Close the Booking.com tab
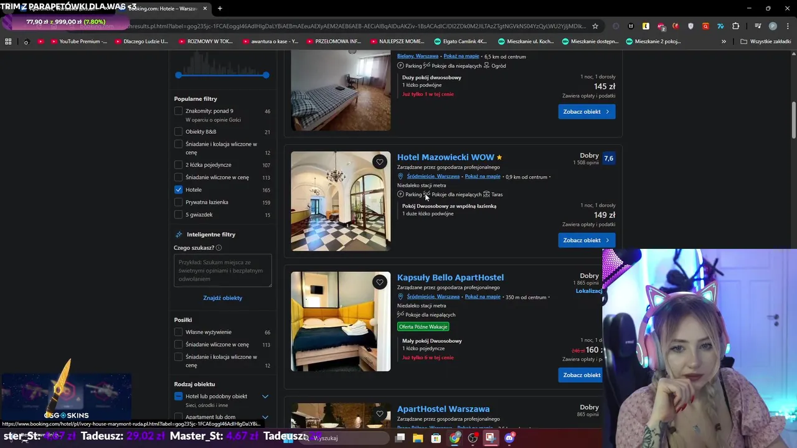Viewport: 797px width, 448px height. [205, 8]
